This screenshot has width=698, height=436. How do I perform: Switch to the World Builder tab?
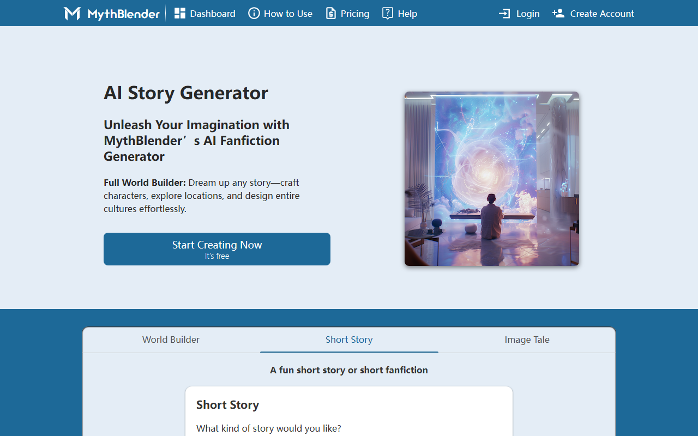[171, 340]
